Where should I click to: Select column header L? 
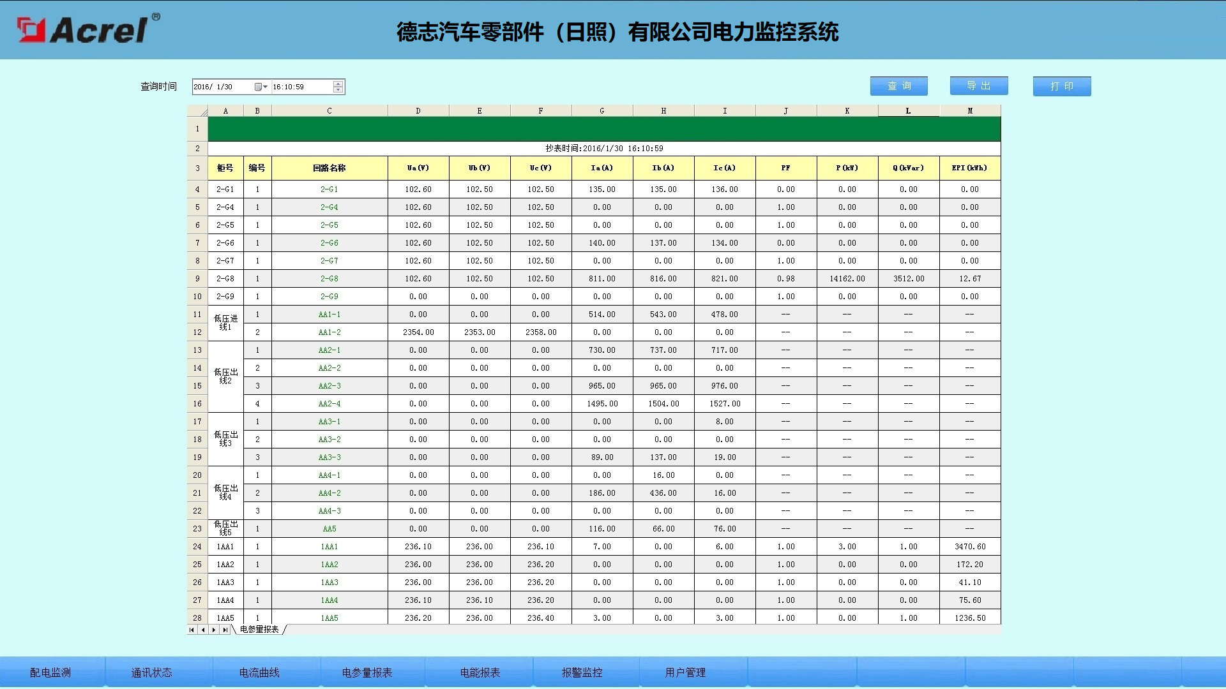coord(908,111)
